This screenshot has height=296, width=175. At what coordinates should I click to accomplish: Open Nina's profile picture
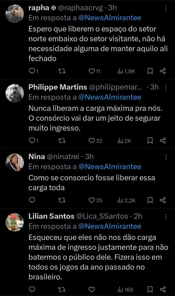click(15, 163)
